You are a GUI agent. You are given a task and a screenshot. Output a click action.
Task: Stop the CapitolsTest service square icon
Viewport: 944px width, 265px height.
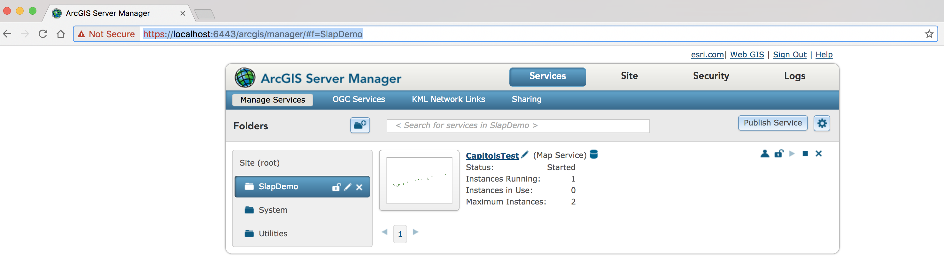(x=805, y=154)
